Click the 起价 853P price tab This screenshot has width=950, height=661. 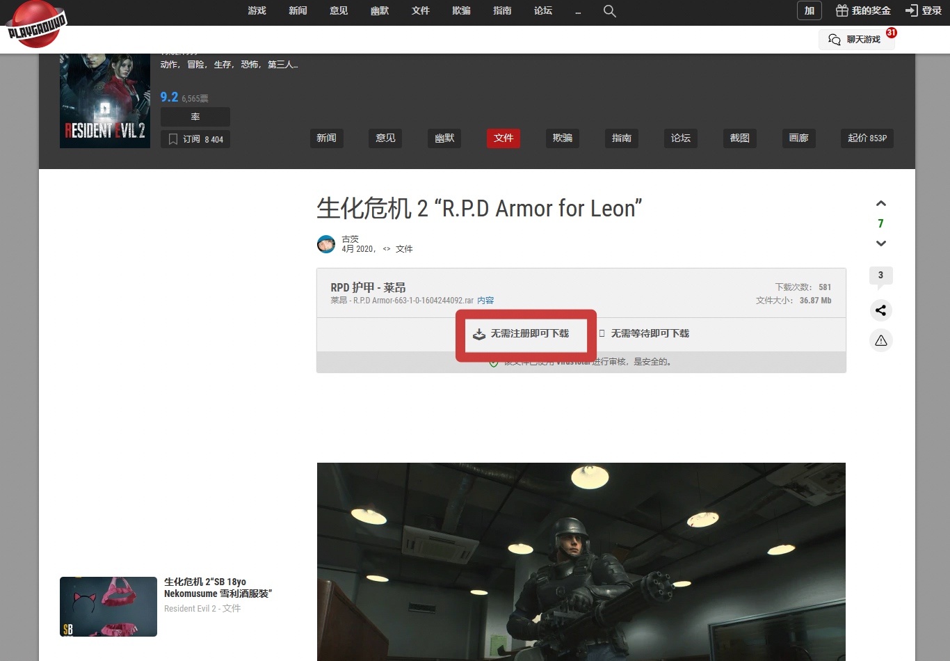click(867, 138)
